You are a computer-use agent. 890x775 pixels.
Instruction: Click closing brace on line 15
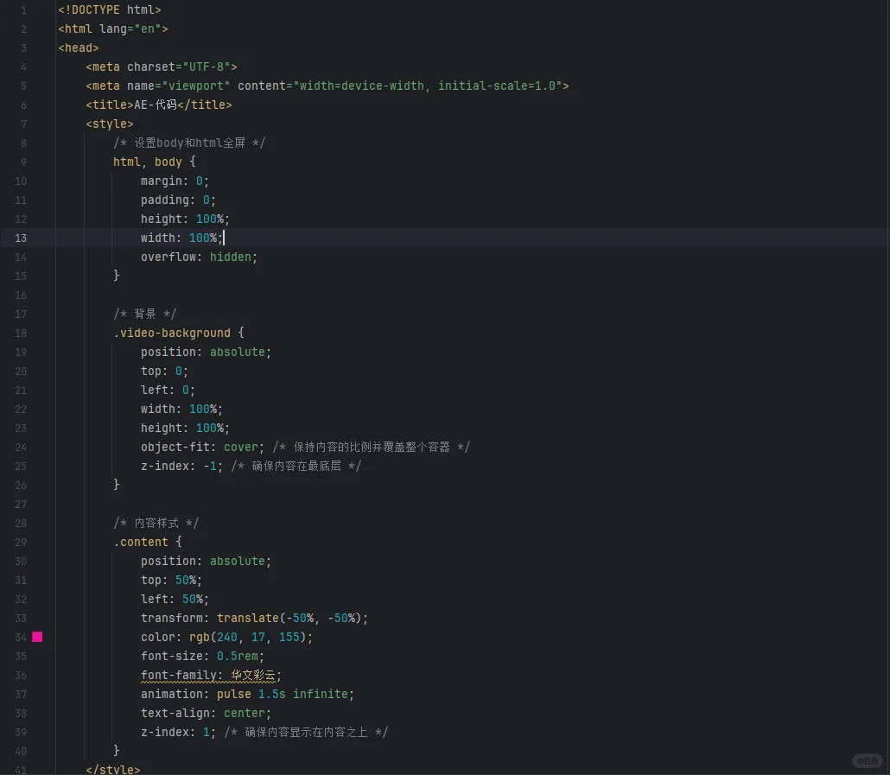[117, 275]
